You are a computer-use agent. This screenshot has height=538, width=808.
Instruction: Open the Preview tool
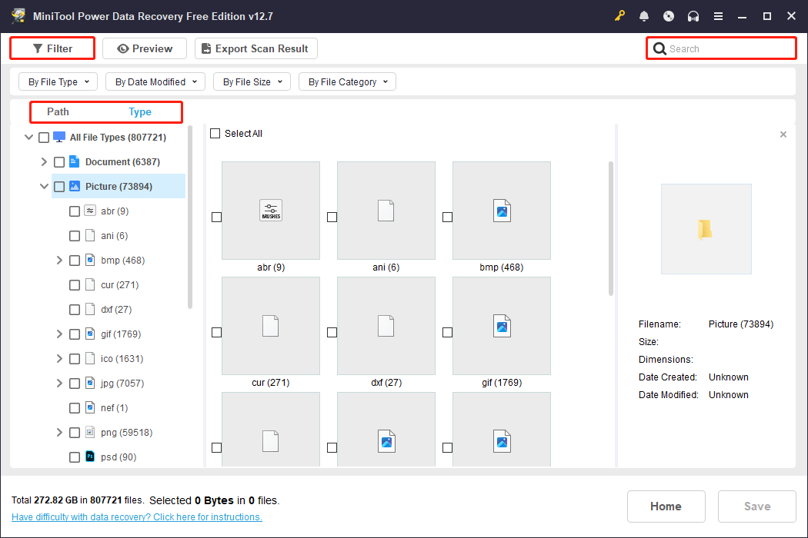[x=144, y=48]
